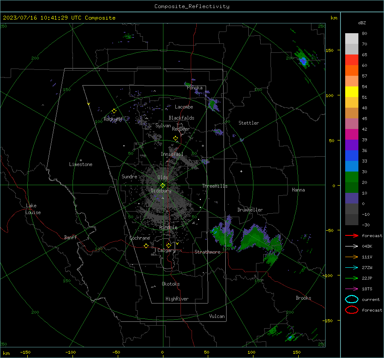This screenshot has height=358, width=384.
Task: Click the Blackfalds city label
Action: coord(181,118)
